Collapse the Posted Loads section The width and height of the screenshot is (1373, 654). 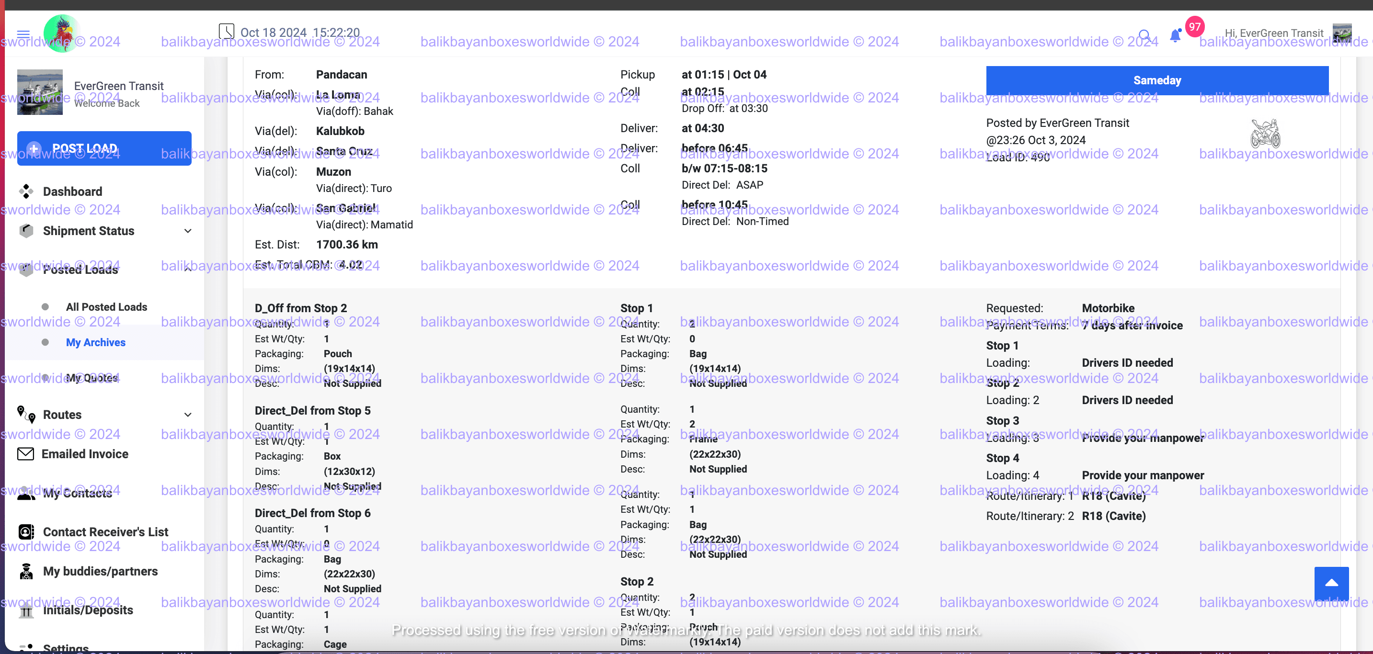pyautogui.click(x=188, y=270)
